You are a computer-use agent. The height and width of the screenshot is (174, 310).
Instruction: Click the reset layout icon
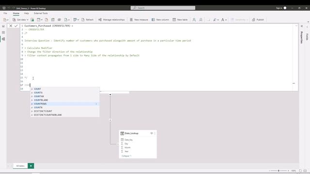[x=300, y=171]
